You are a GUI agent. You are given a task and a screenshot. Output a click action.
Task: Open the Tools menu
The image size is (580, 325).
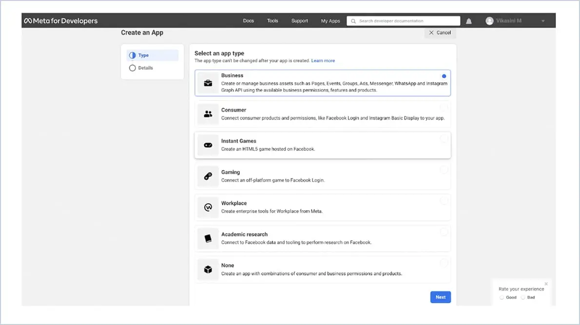(x=272, y=21)
